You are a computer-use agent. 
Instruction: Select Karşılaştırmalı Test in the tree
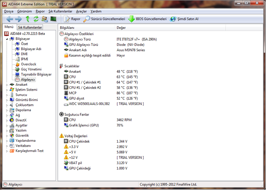click(29, 151)
